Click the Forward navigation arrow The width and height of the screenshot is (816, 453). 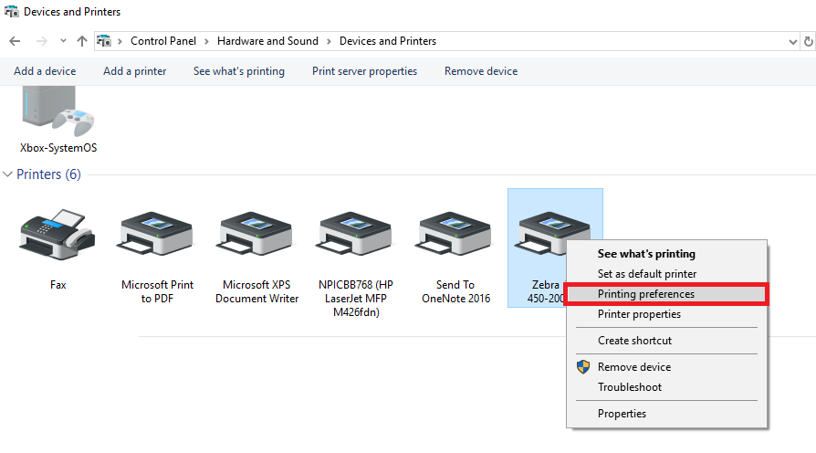click(42, 41)
